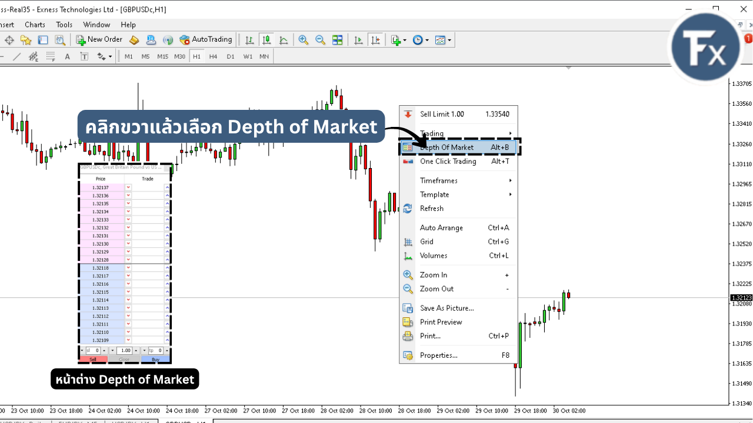This screenshot has height=423, width=753.
Task: Click the magnifier Zoom In toolbar icon
Action: pyautogui.click(x=304, y=40)
